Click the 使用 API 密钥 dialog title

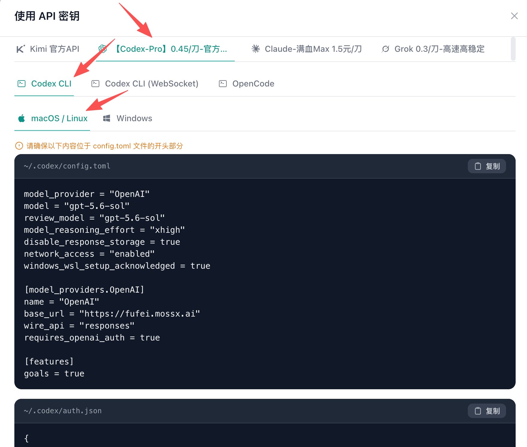point(47,16)
